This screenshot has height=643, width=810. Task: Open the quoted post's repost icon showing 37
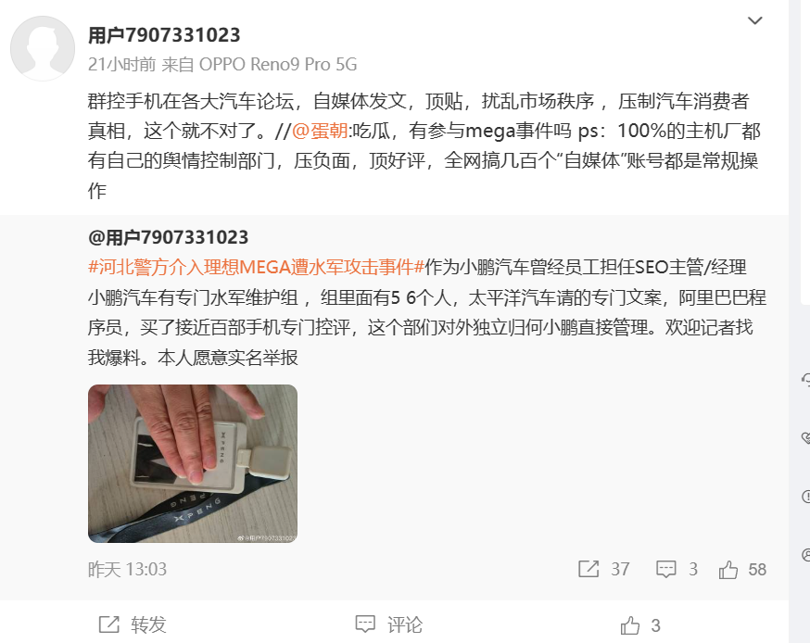pyautogui.click(x=603, y=569)
